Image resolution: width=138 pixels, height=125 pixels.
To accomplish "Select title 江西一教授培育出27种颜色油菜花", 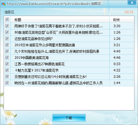I will click(39, 64).
